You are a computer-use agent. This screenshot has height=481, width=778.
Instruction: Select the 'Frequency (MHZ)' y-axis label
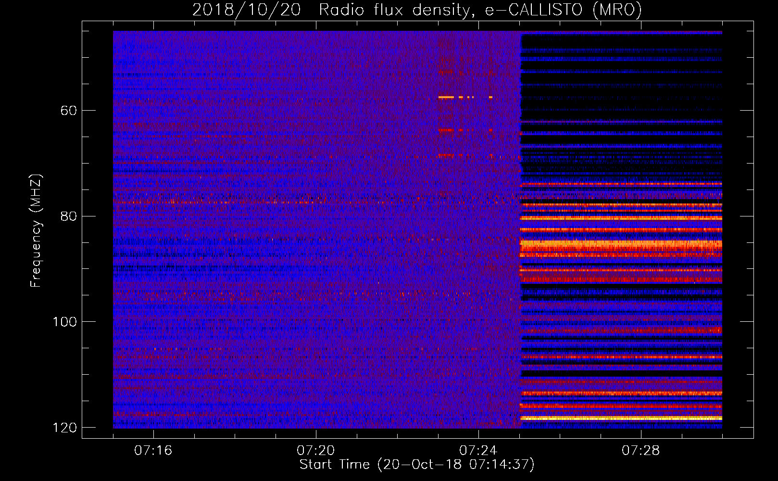(36, 231)
